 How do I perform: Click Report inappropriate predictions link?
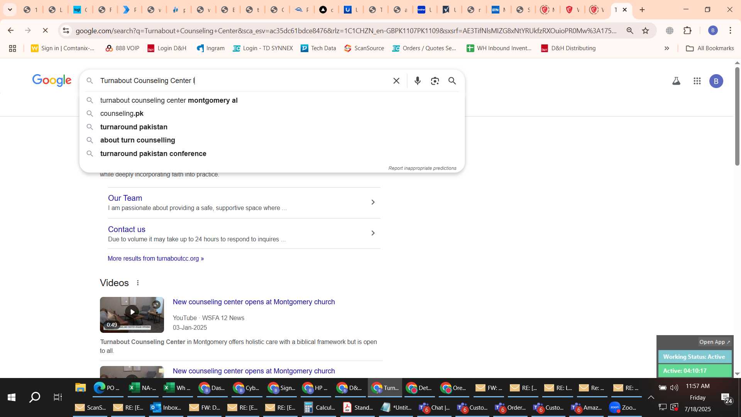[x=422, y=168]
